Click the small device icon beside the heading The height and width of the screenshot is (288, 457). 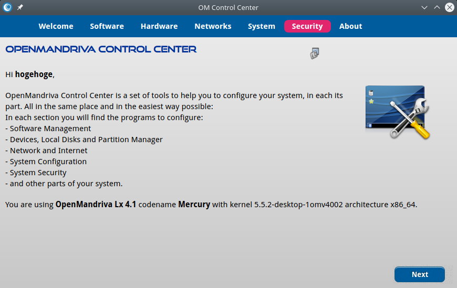tap(315, 54)
